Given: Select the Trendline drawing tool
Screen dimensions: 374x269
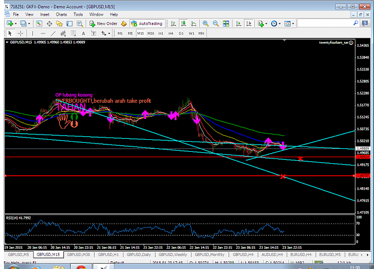Looking at the screenshot, I should tap(53, 33).
